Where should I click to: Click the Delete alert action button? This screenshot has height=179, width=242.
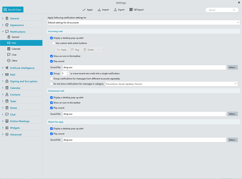pyautogui.click(x=89, y=50)
